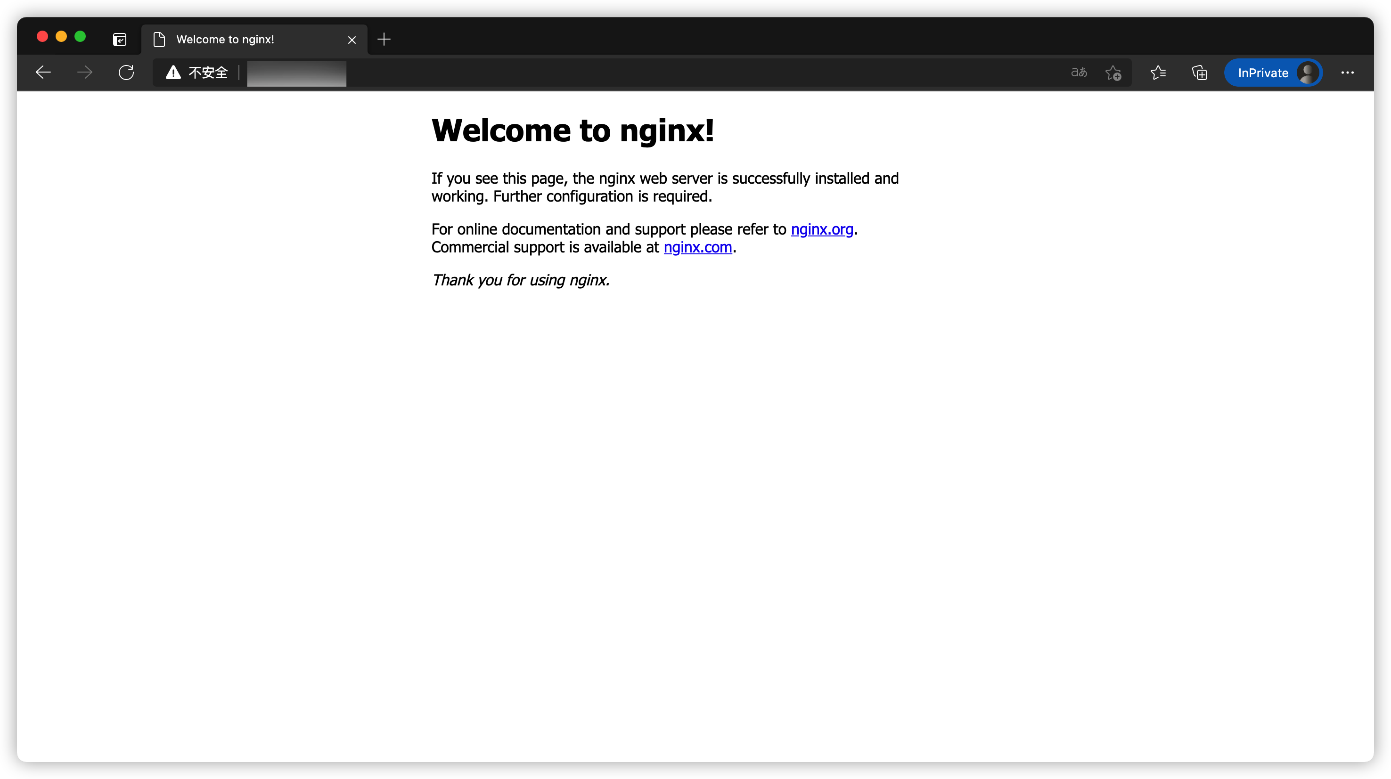Open a new tab

(x=384, y=40)
